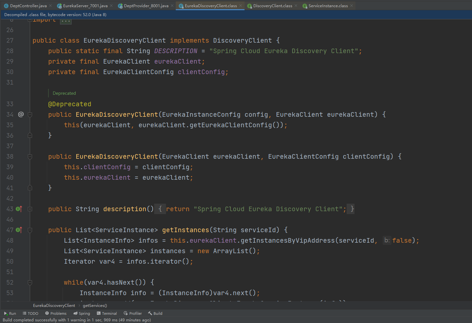The width and height of the screenshot is (472, 323).
Task: Open the Run tool window
Action: (x=10, y=313)
